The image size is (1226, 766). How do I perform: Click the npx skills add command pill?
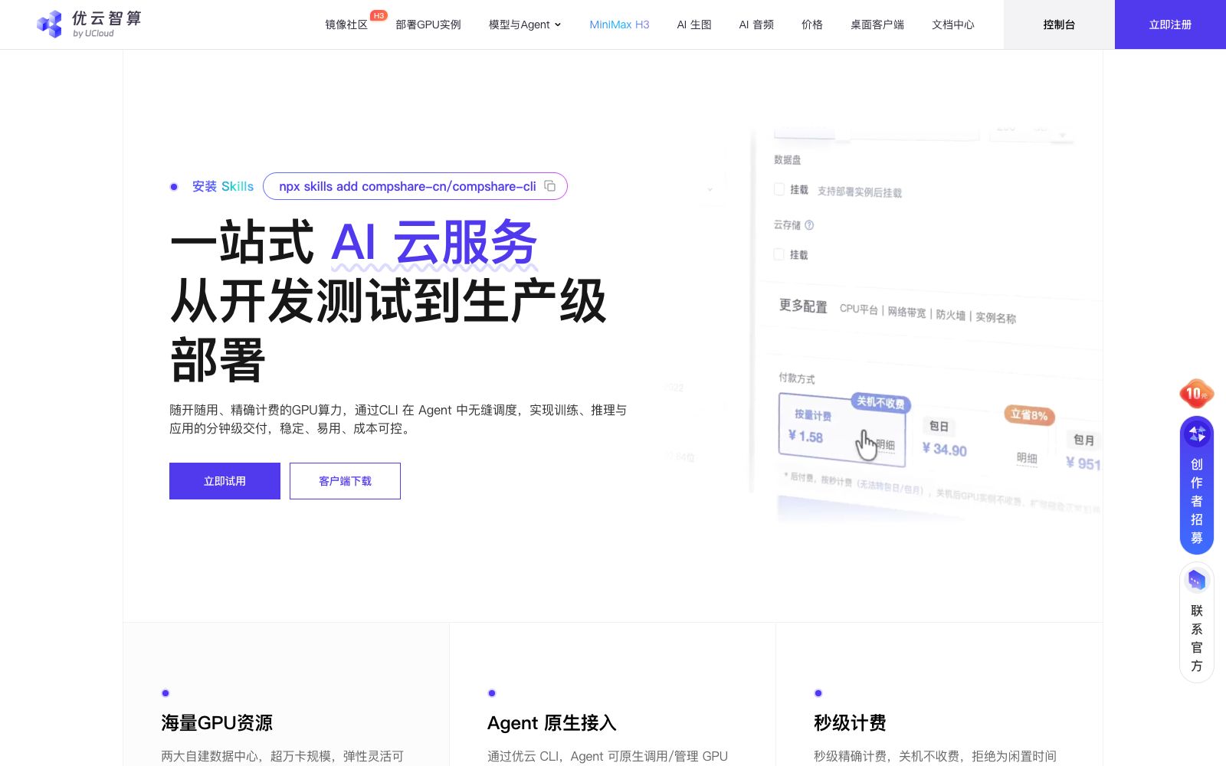pyautogui.click(x=415, y=186)
